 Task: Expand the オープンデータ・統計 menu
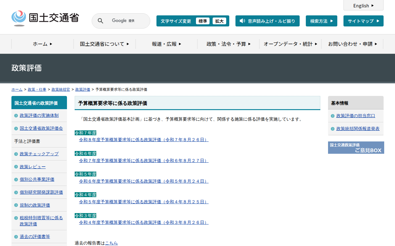290,44
